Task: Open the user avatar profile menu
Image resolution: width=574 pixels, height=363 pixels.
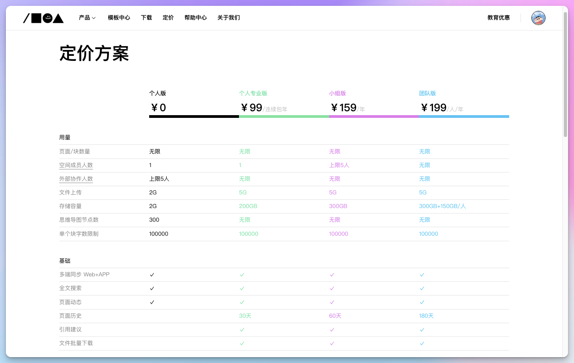Action: tap(538, 18)
